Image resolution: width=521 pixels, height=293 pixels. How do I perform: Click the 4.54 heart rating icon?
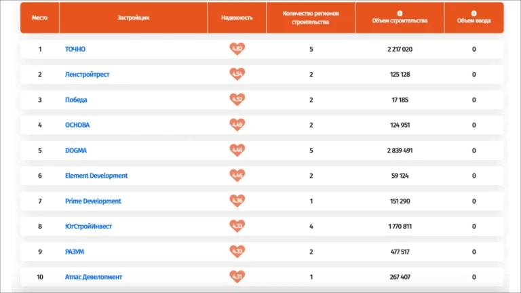point(237,74)
